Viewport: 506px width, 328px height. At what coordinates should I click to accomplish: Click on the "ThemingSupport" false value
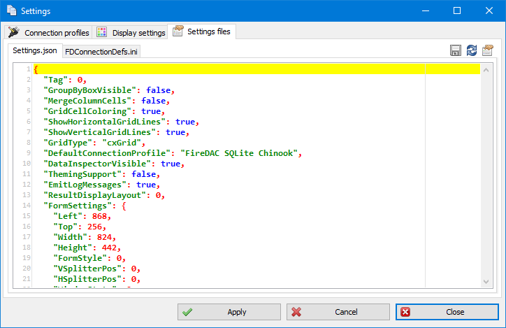click(x=144, y=174)
